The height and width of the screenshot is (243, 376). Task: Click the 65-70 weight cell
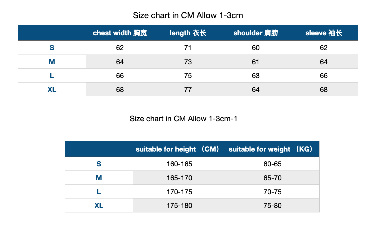pos(272,178)
